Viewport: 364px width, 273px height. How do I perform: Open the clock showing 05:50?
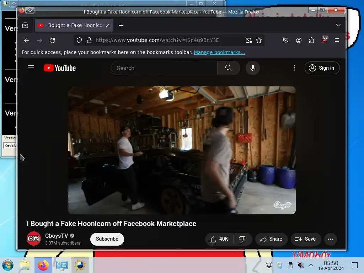pos(331,265)
